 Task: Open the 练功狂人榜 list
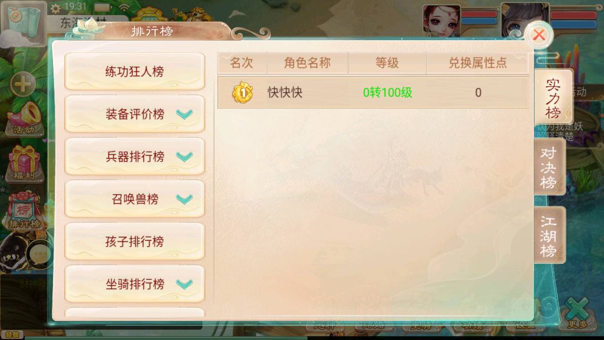point(134,71)
